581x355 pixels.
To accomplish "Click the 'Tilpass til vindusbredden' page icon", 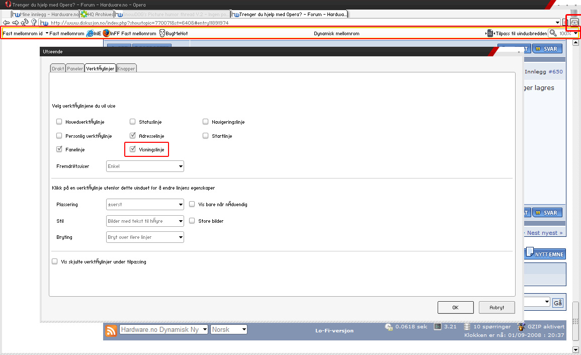I will (490, 33).
